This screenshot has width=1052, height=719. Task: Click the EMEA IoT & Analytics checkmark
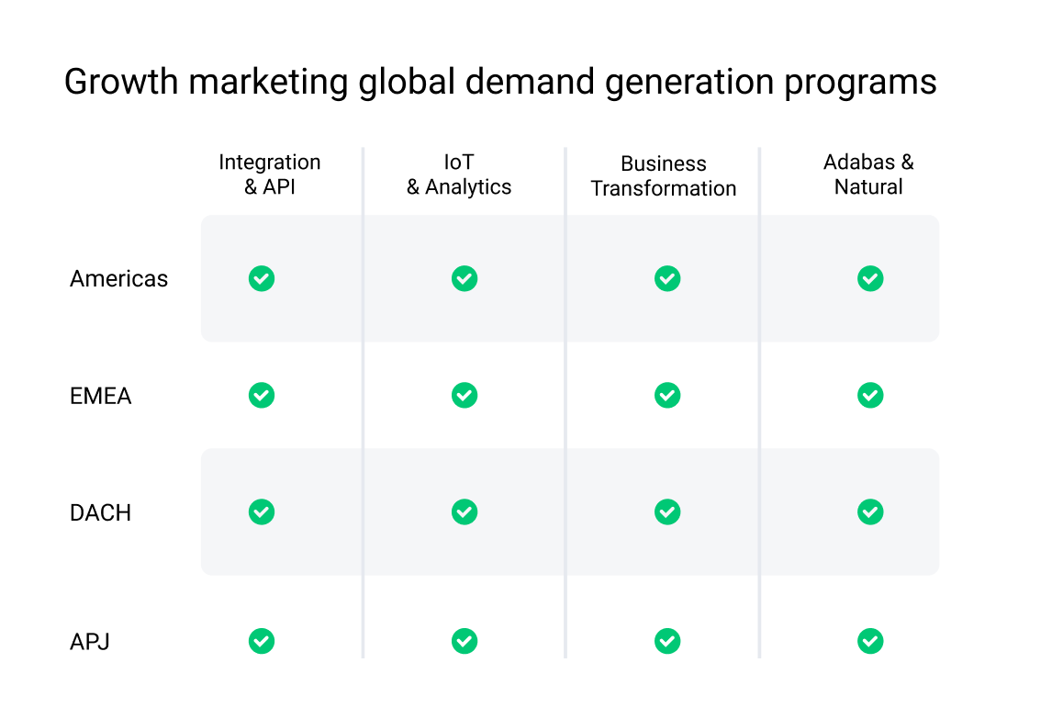click(464, 396)
